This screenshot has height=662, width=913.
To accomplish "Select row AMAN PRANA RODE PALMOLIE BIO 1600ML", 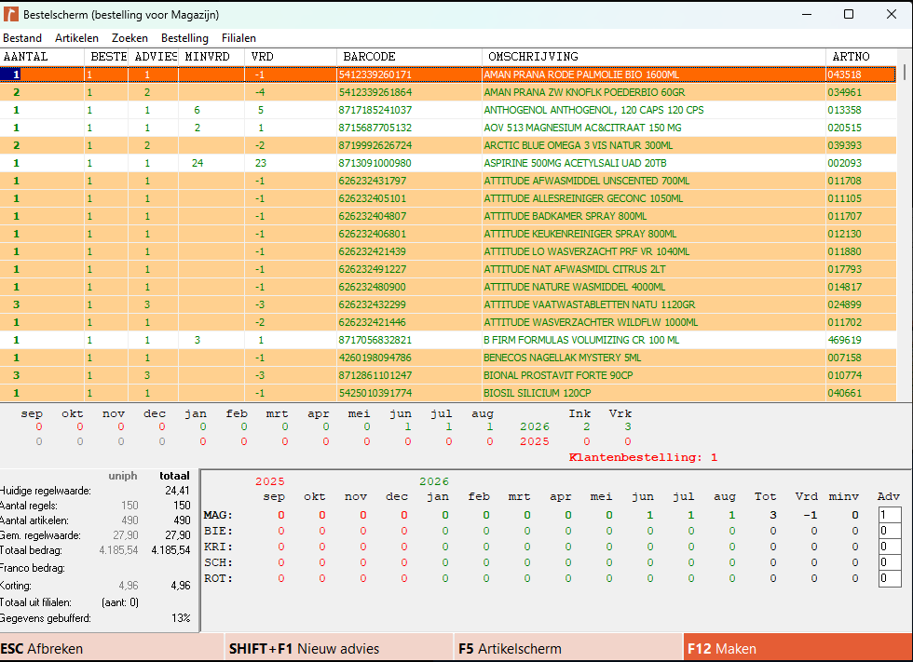I will click(x=448, y=74).
